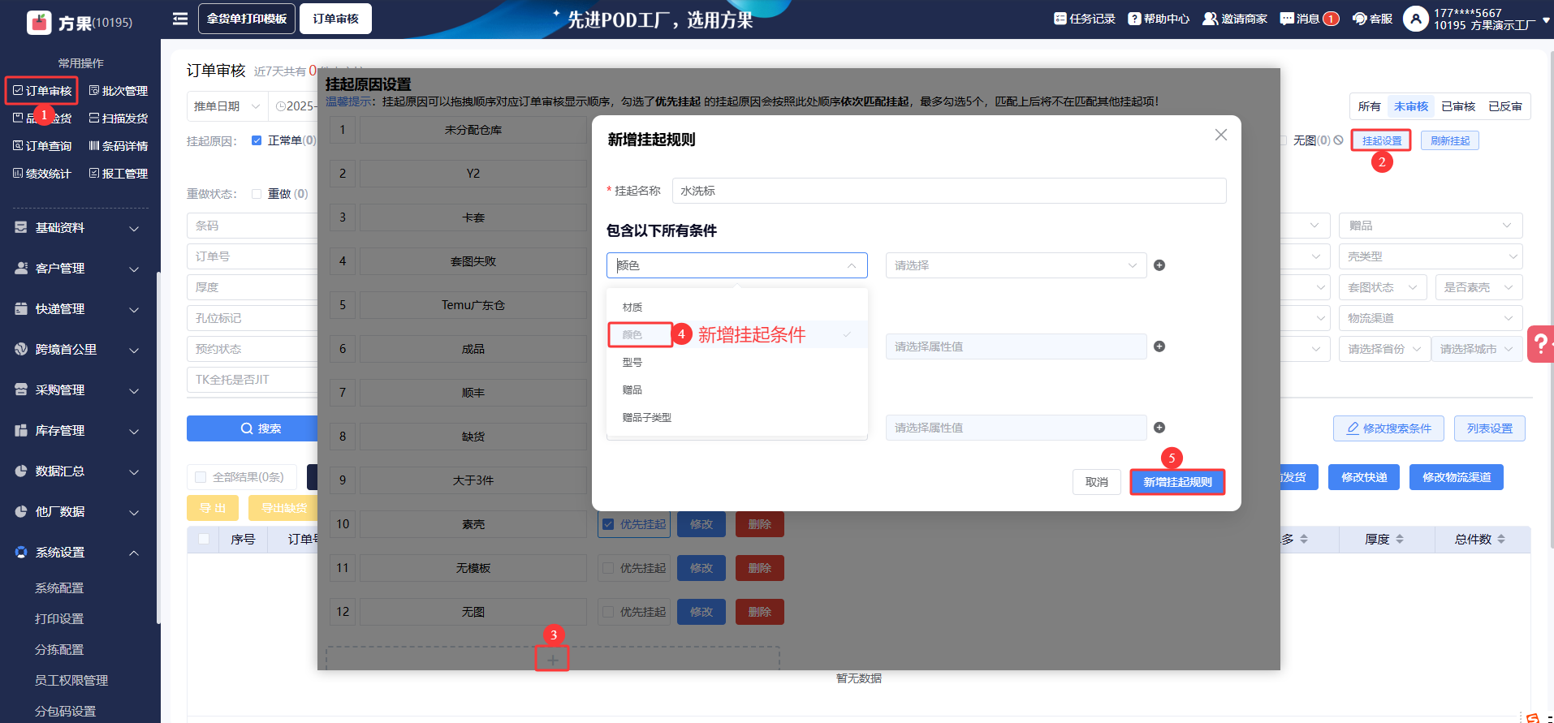The width and height of the screenshot is (1554, 723).
Task: Click the 刷新挂起 button
Action: coord(1450,140)
